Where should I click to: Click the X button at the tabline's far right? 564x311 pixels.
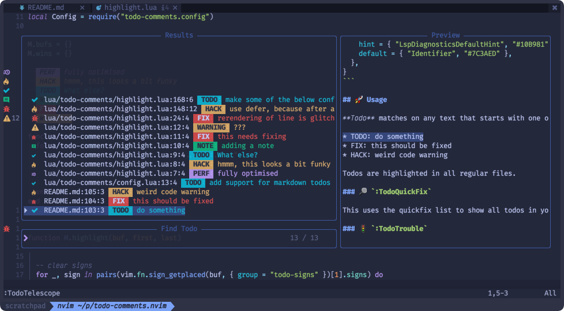(x=555, y=7)
